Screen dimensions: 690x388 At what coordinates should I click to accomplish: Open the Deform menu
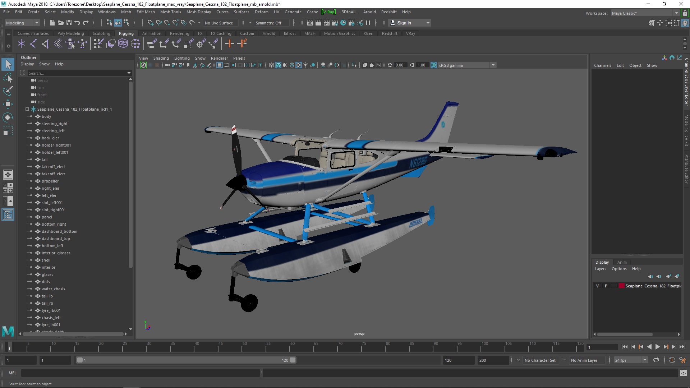coord(261,12)
